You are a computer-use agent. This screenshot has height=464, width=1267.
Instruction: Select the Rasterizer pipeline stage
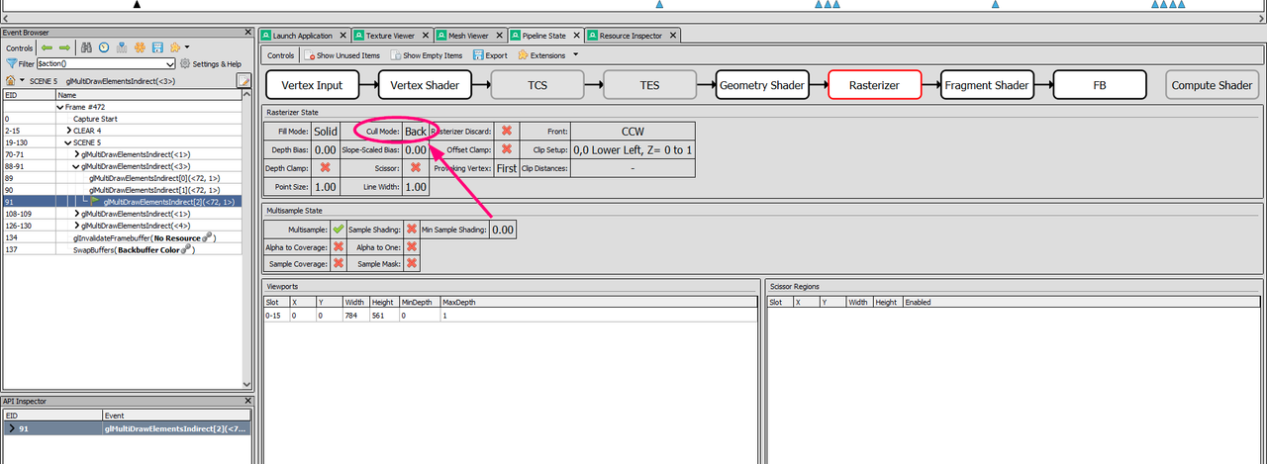[x=875, y=85]
